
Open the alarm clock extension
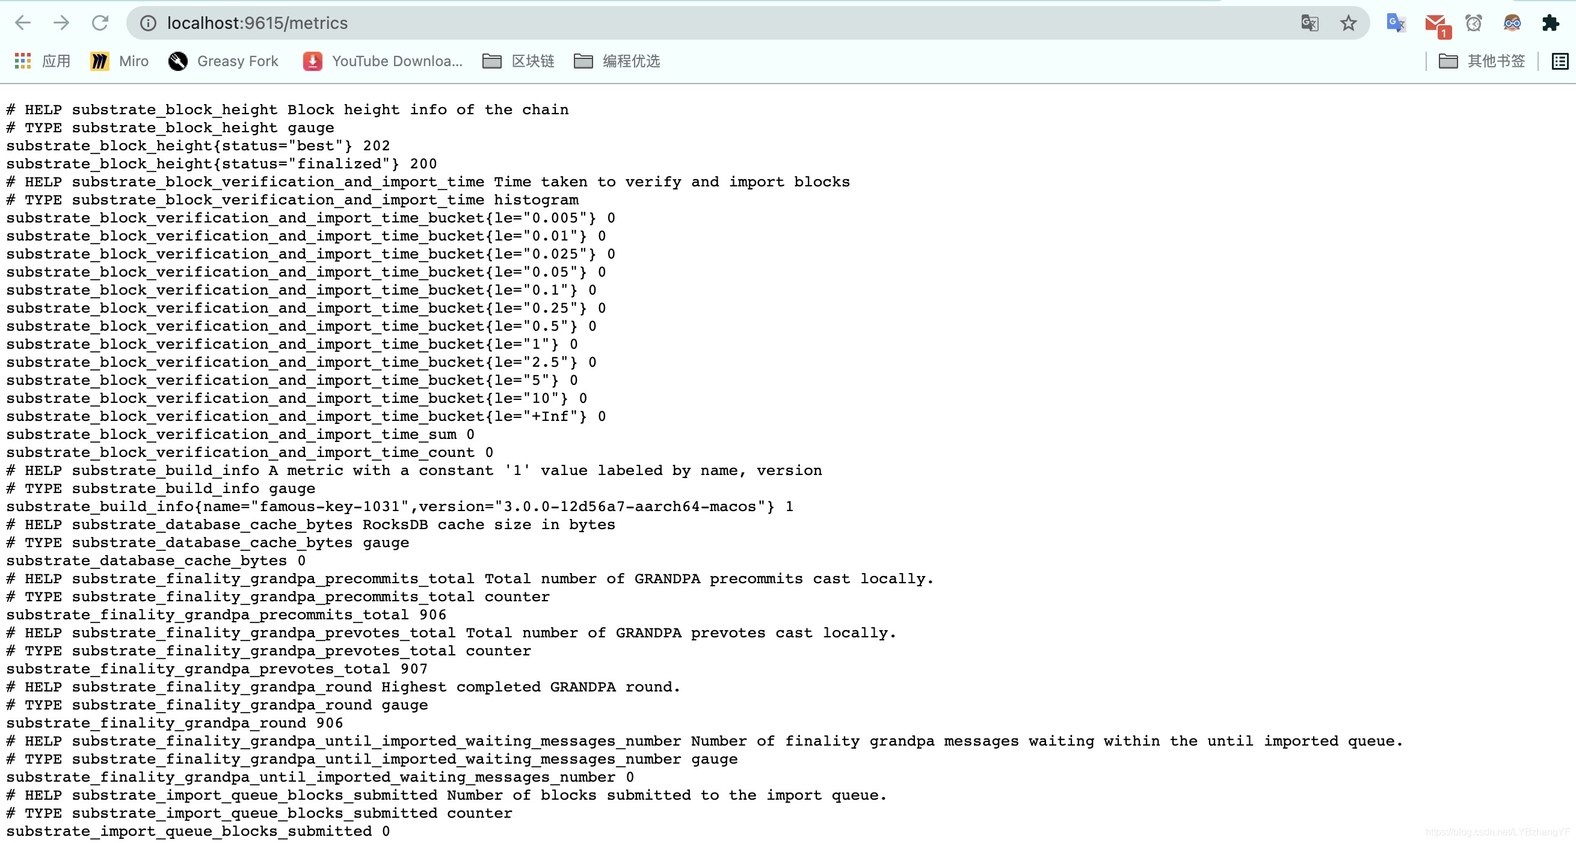click(1474, 23)
